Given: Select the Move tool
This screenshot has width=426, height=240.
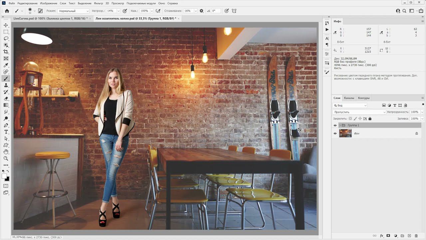Looking at the screenshot, I should 6,25.
